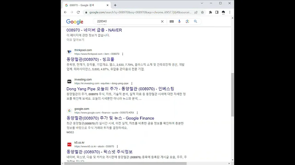Click the scroll-up arrow
The width and height of the screenshot is (295, 165).
click(233, 18)
